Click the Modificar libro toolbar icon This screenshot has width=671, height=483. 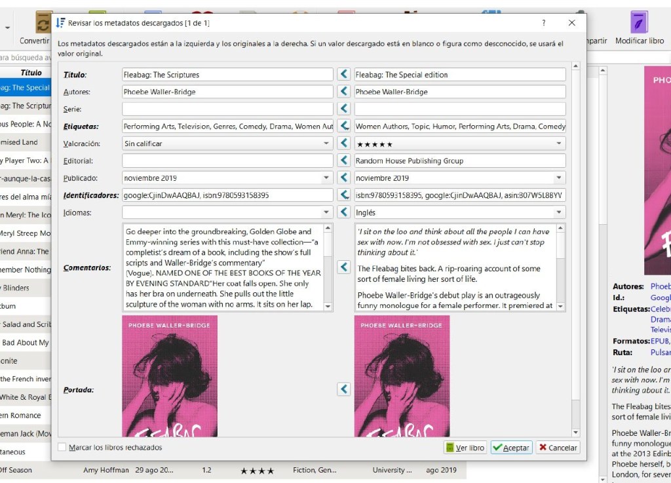[639, 28]
